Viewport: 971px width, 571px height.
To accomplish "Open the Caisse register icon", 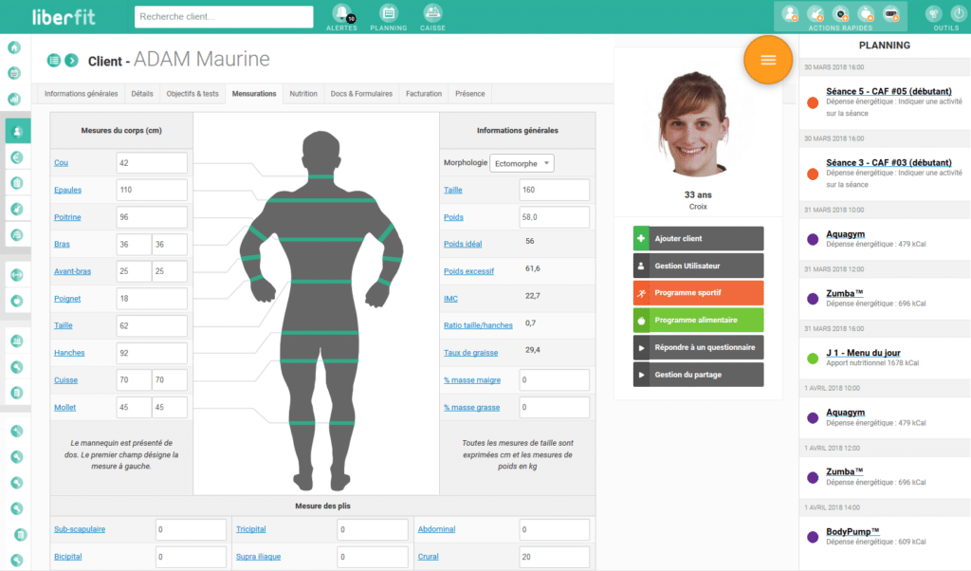I will point(432,13).
